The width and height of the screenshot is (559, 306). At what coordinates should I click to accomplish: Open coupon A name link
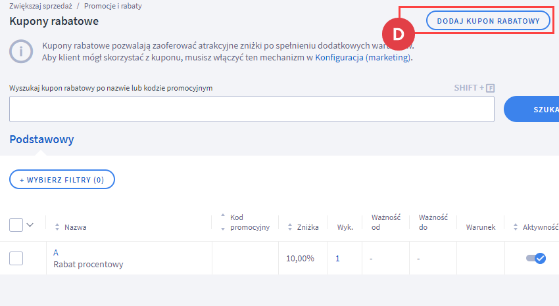coord(56,252)
